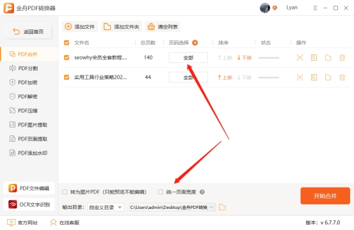Open the document details icon for 实用工具行业策略 file

[314, 77]
